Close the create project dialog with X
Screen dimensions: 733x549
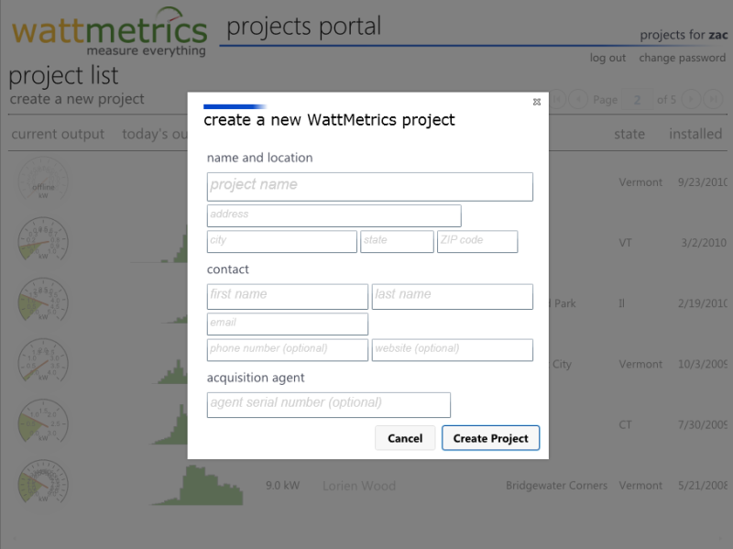coord(537,102)
